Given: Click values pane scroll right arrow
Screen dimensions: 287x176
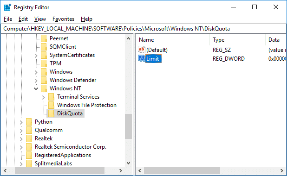Looking at the screenshot, I should pos(282,171).
